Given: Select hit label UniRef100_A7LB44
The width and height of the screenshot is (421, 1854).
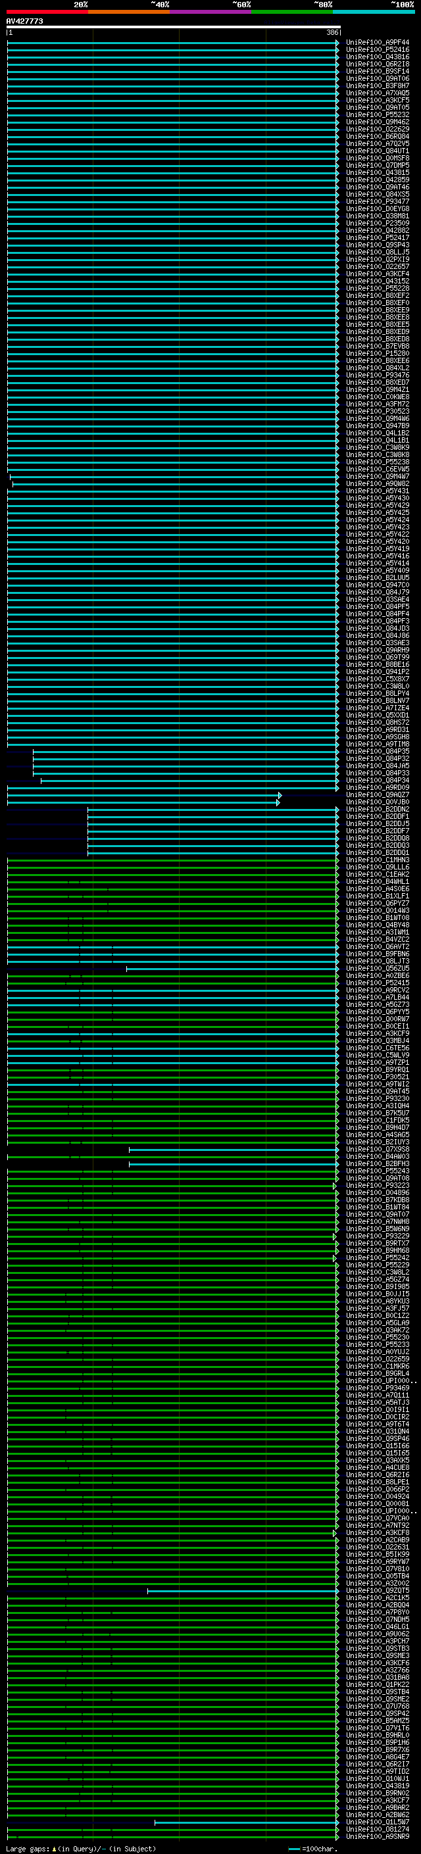Looking at the screenshot, I should click(378, 998).
